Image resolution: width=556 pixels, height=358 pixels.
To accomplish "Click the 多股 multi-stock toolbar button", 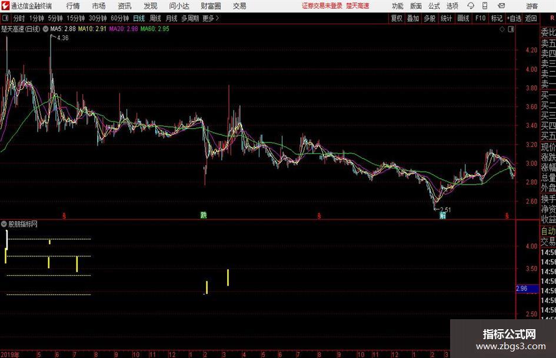I will [x=430, y=18].
